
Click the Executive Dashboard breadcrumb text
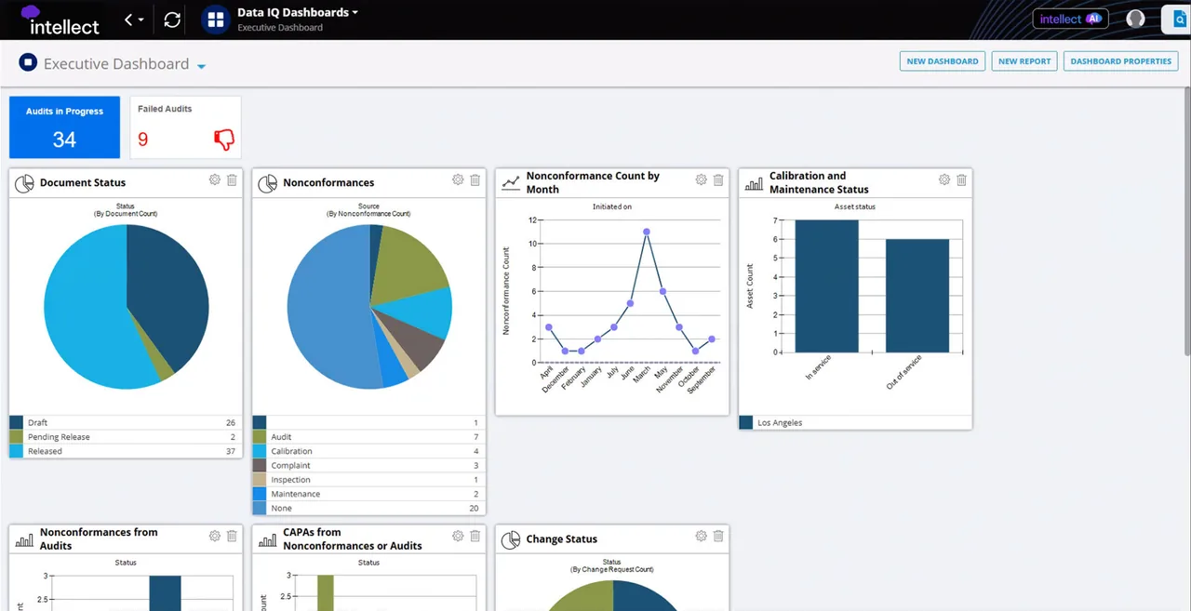(280, 28)
